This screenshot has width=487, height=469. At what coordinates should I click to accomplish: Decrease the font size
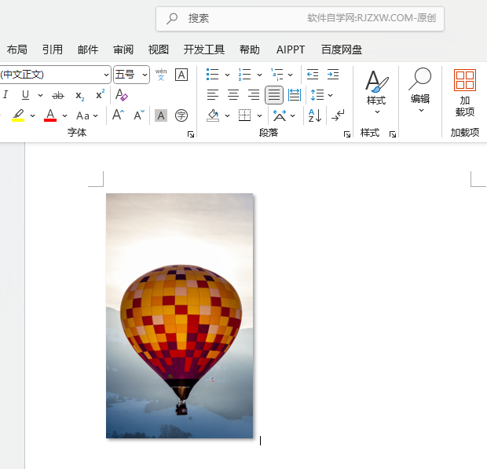click(139, 115)
